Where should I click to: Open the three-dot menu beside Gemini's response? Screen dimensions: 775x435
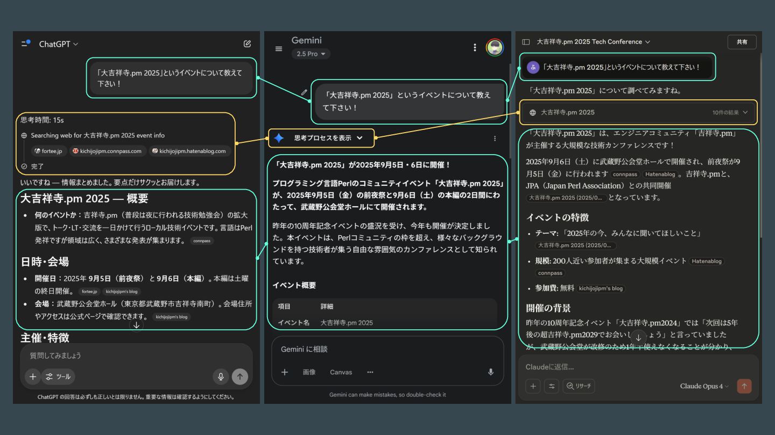point(495,138)
